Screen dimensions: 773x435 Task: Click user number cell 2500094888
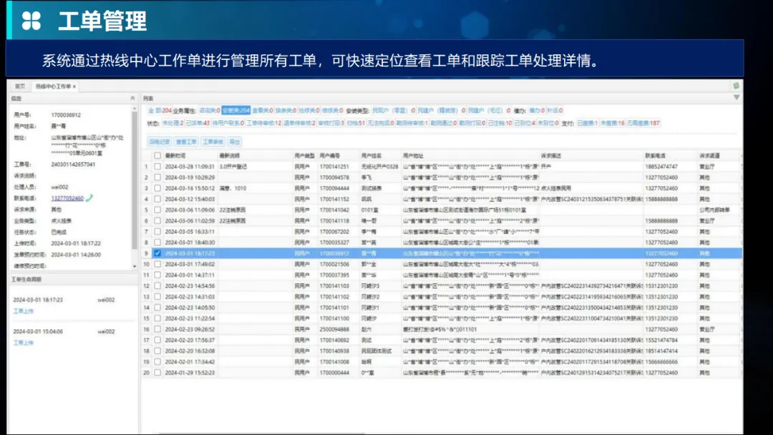334,329
